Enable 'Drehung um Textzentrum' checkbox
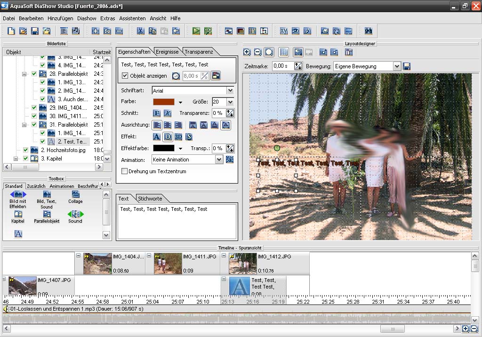This screenshot has height=337, width=482. [125, 171]
